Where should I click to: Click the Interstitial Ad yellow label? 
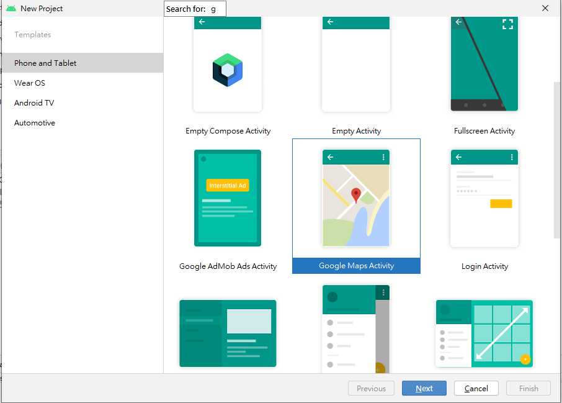228,186
